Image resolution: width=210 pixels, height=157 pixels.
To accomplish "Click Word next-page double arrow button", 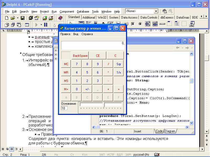I will [x=207, y=145].
